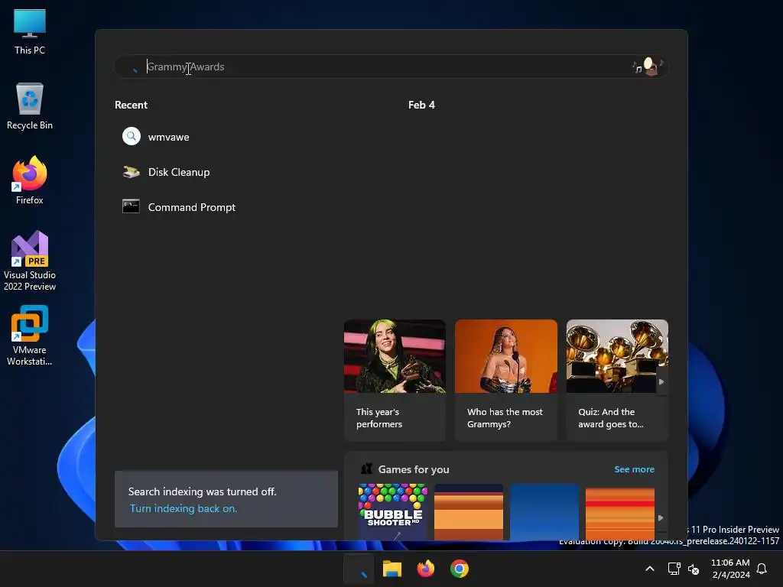Image resolution: width=783 pixels, height=587 pixels.
Task: Click Turn indexing back on link
Action: 184,508
